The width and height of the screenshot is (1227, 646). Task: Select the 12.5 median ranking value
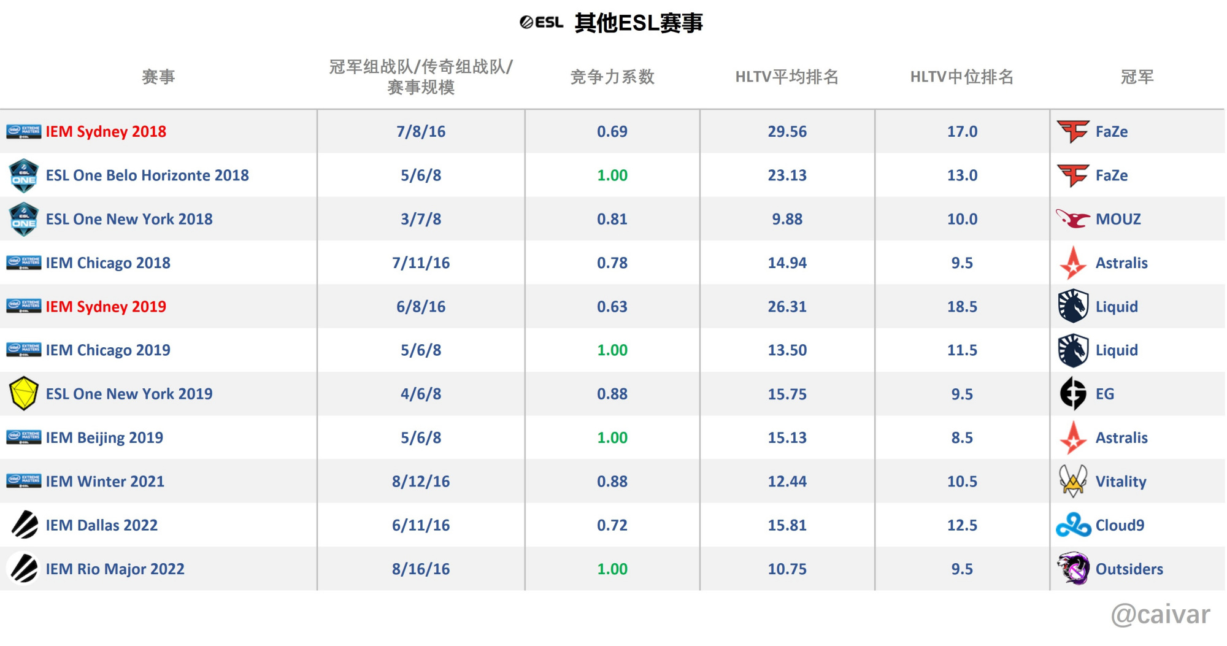962,525
